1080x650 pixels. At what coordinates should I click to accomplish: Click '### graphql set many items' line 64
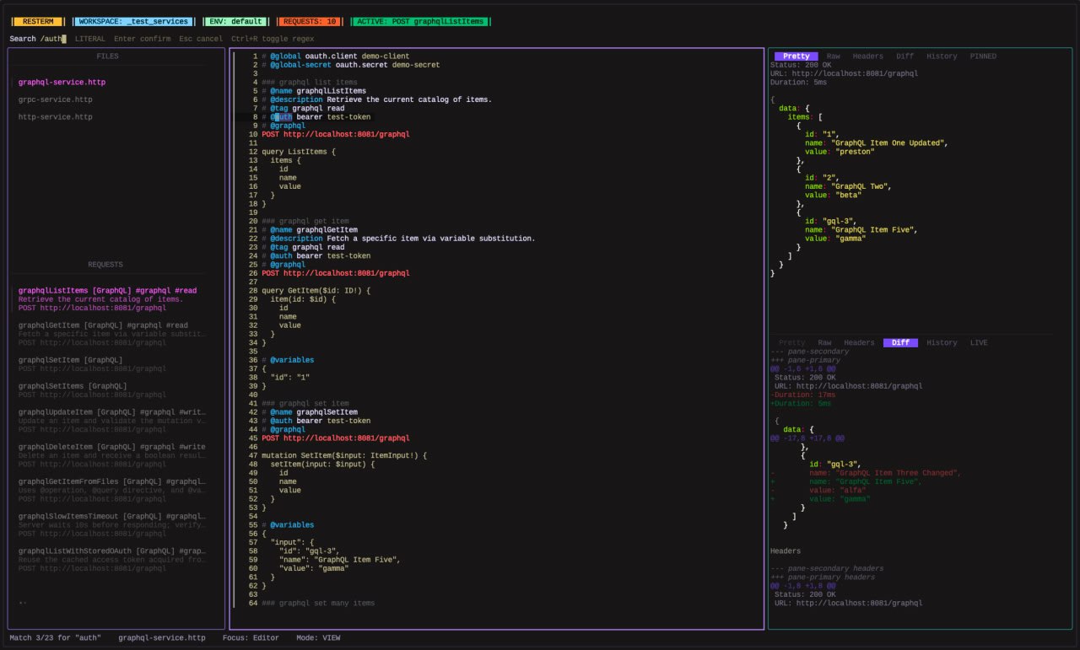pos(318,603)
